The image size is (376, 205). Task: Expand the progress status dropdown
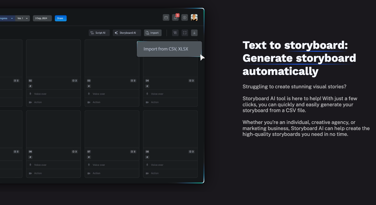[7, 18]
